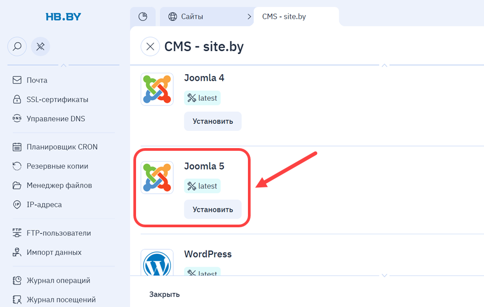
Task: Open the Почта mail icon
Action: coord(17,80)
